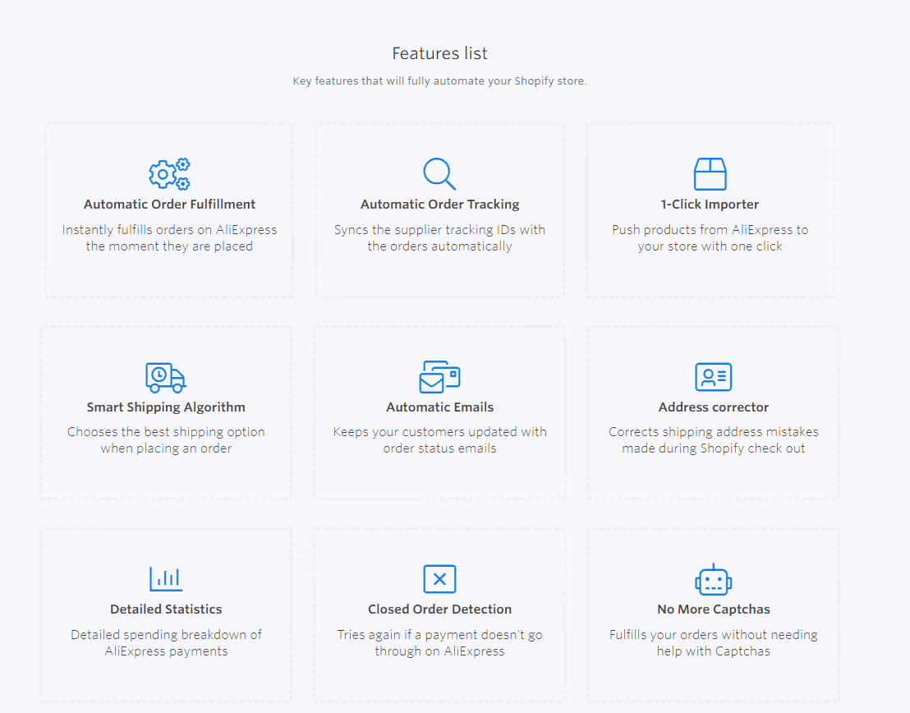The image size is (910, 713).
Task: Click the Features list title
Action: tap(439, 53)
